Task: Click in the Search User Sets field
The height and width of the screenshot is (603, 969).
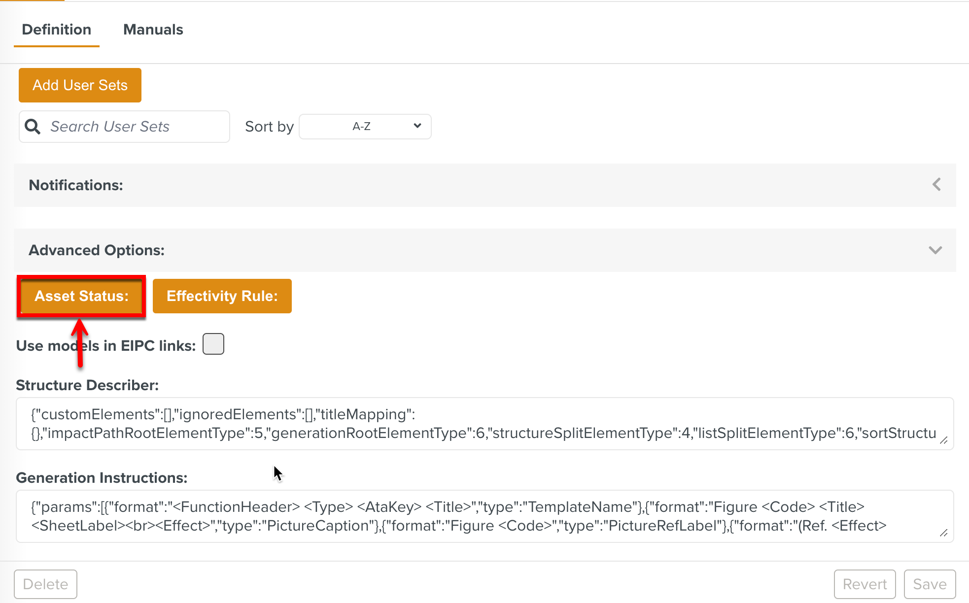Action: click(133, 127)
